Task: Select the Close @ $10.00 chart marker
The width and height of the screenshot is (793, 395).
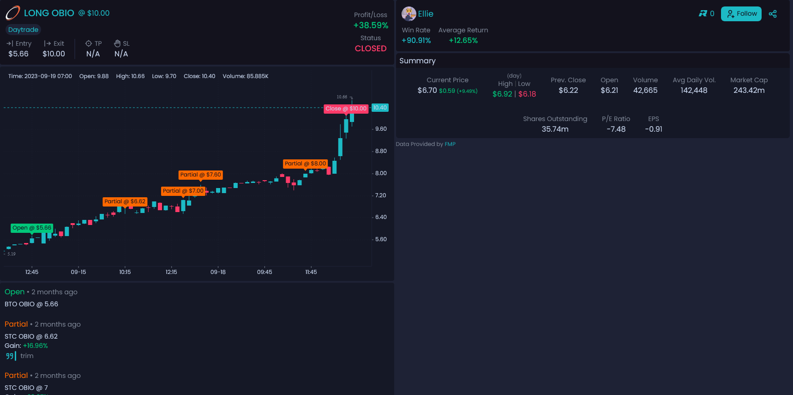Action: (346, 109)
